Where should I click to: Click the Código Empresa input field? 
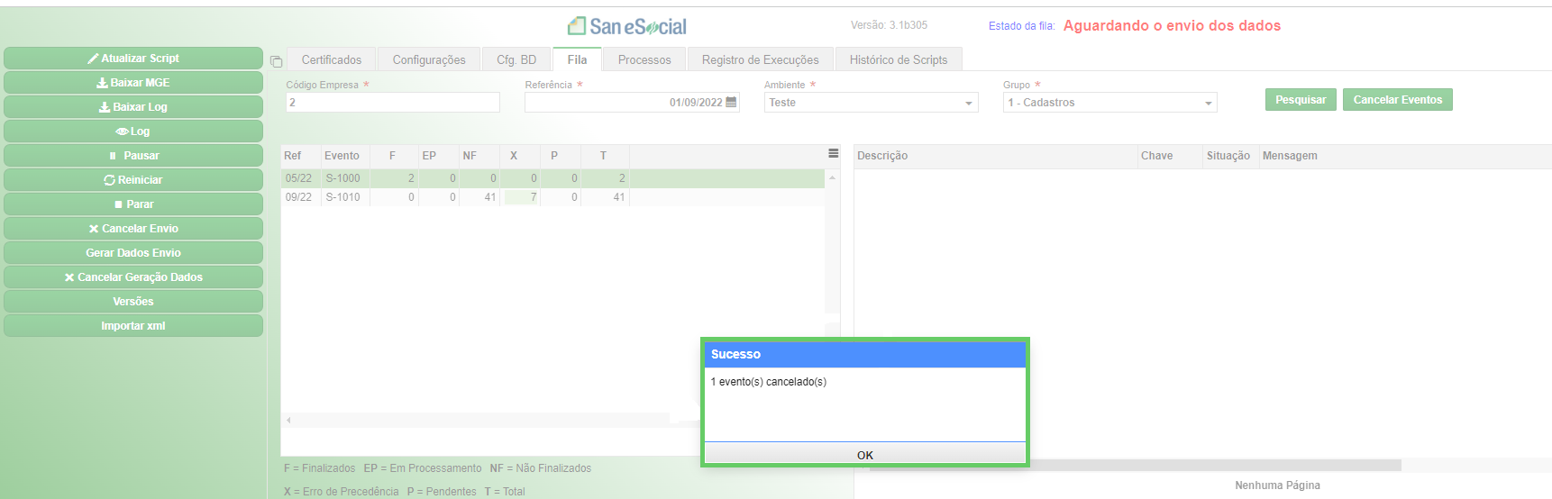point(393,103)
